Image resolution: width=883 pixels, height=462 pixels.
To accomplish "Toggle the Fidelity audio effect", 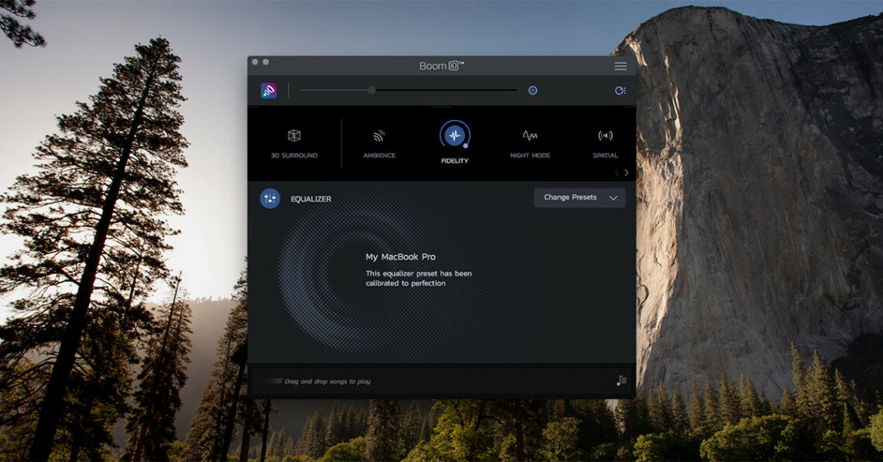I will click(x=455, y=135).
